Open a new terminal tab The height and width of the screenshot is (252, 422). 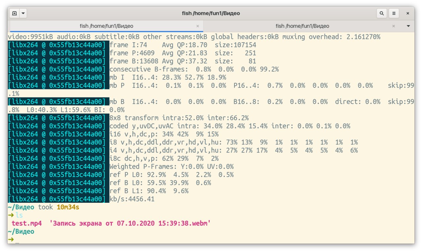(x=15, y=14)
